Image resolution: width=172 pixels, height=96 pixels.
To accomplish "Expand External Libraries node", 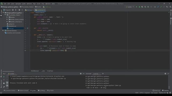I will (3, 31).
